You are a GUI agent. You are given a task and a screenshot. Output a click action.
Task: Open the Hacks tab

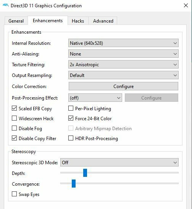pyautogui.click(x=78, y=21)
